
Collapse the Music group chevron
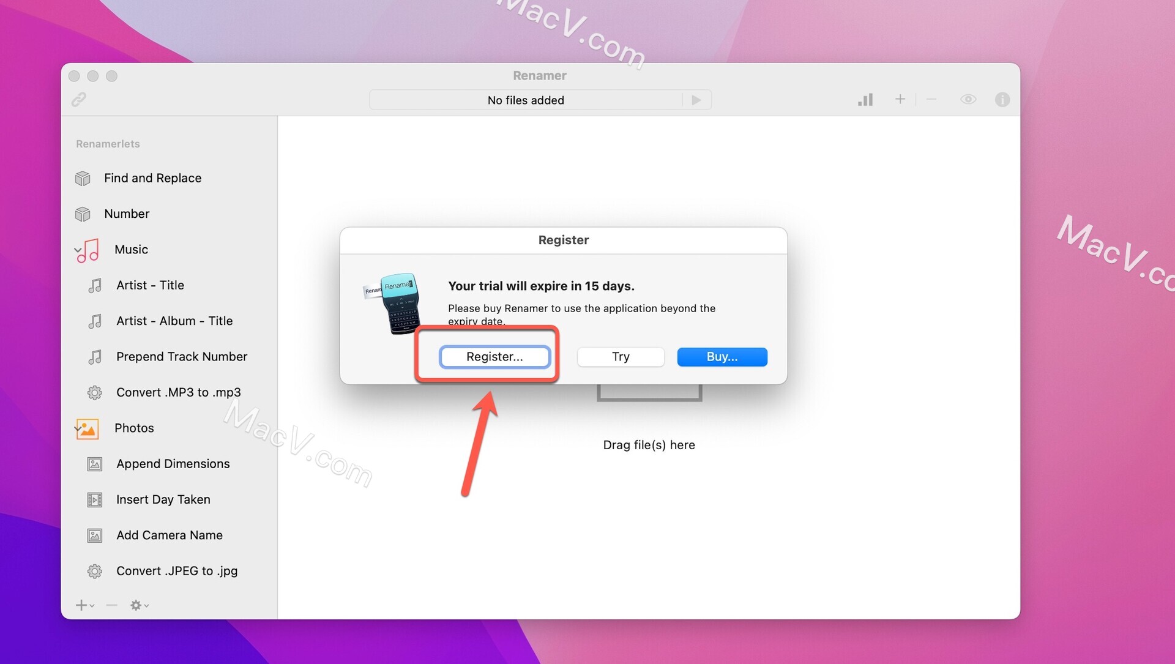click(77, 250)
